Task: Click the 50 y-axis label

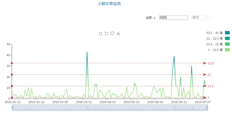Action: (x=8, y=44)
